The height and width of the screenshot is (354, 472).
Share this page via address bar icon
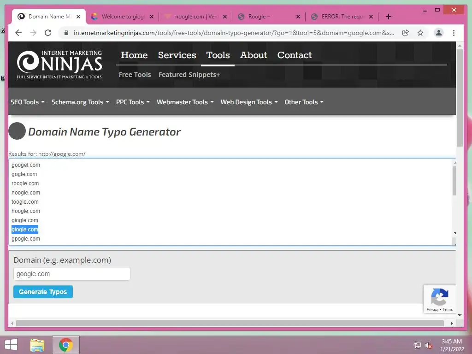406,33
